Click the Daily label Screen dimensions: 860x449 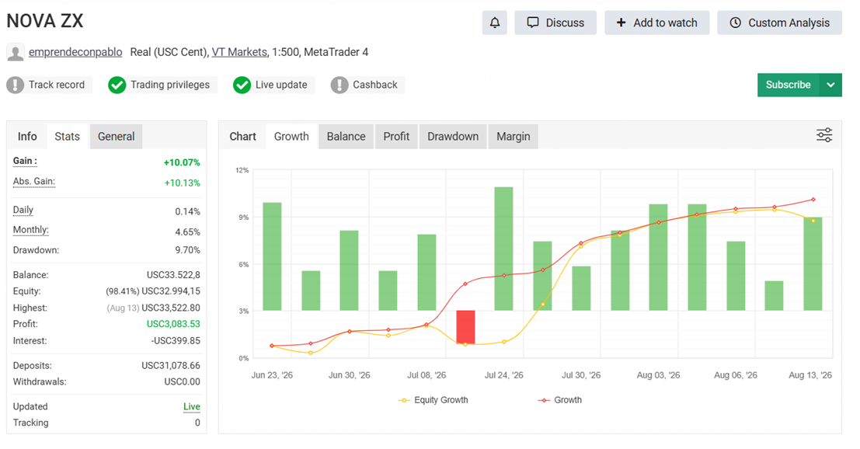(23, 210)
